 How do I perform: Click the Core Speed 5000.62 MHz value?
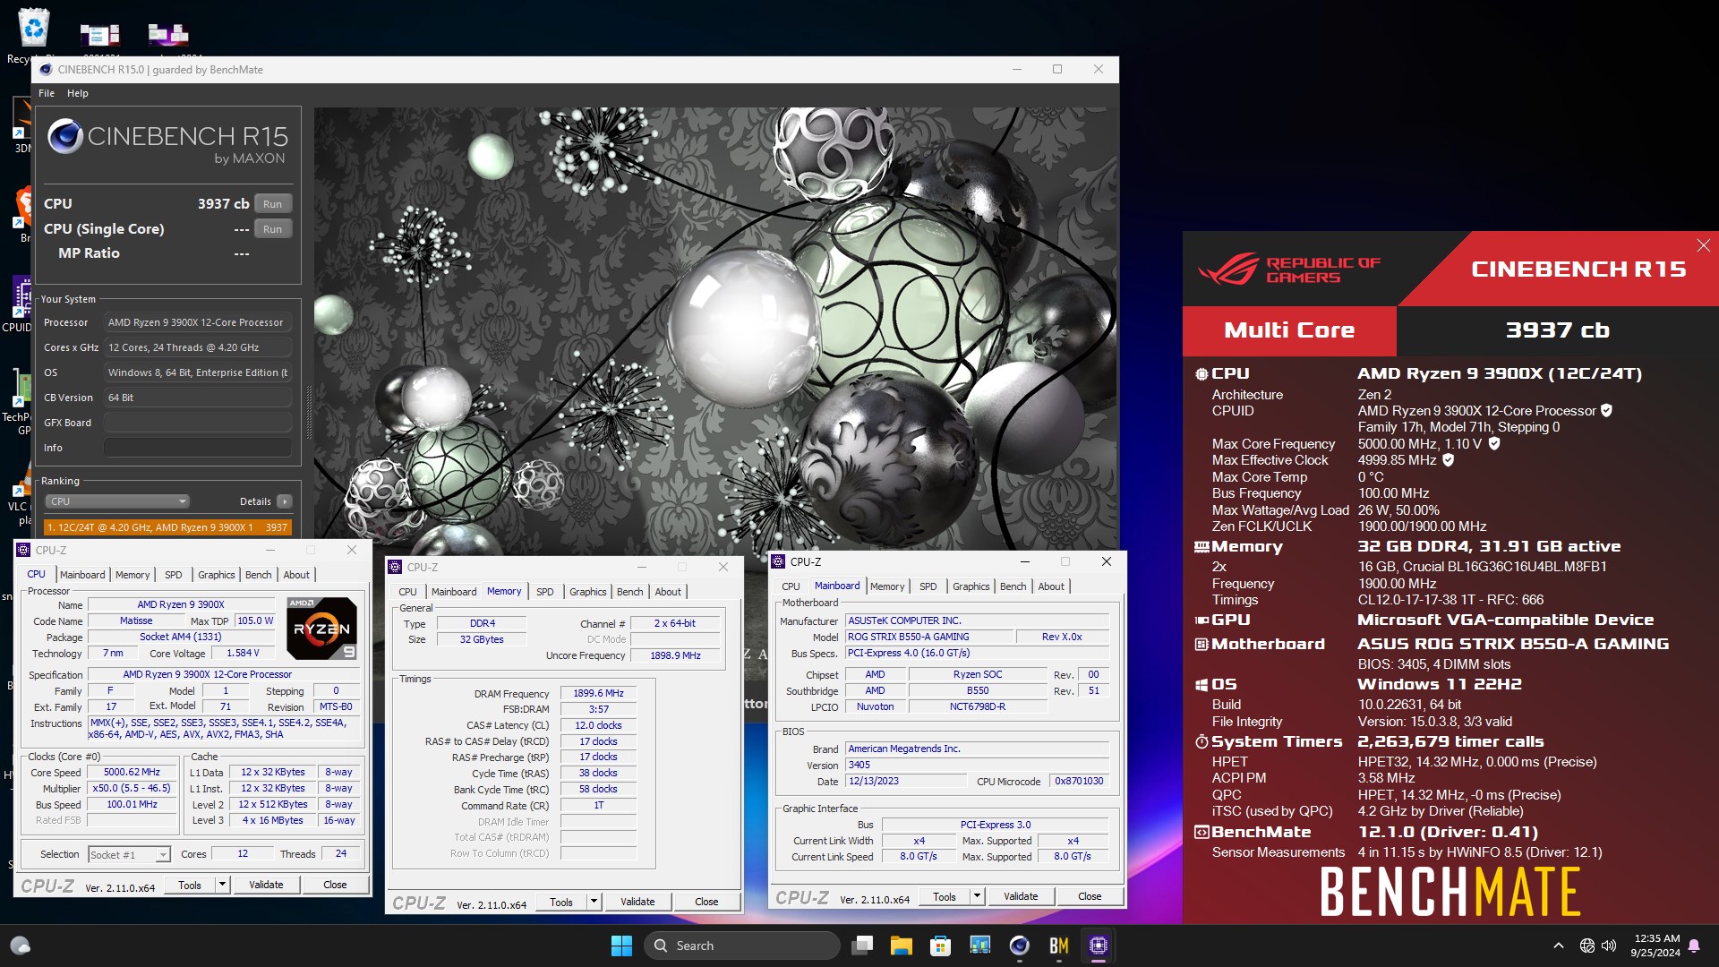132,772
